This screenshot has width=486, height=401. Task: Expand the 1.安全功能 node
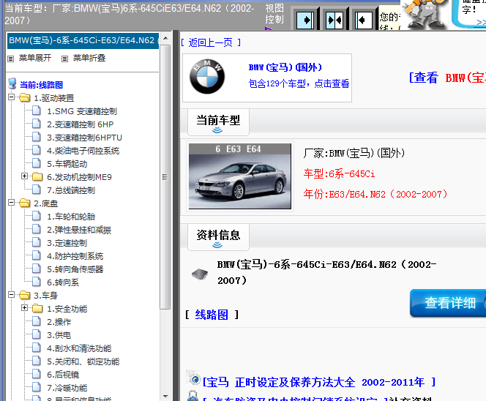tap(24, 308)
